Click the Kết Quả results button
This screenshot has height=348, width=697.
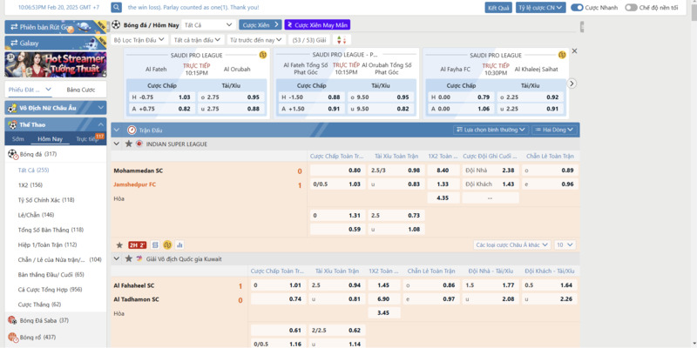click(498, 8)
